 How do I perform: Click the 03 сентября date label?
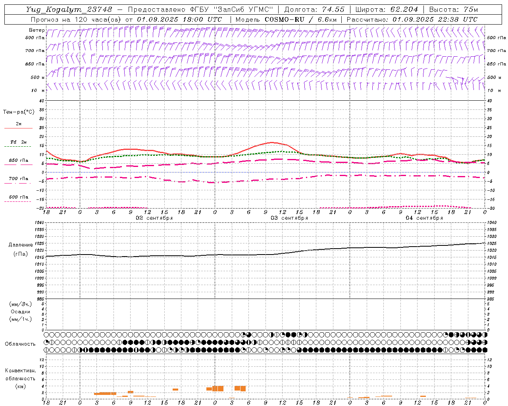click(x=289, y=218)
